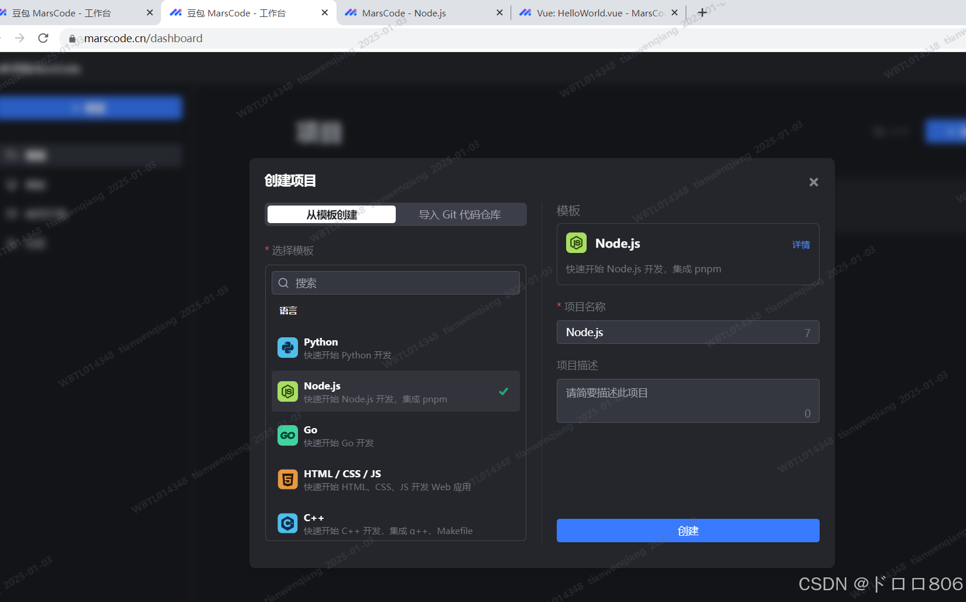966x602 pixels.
Task: Close the Vue: HelloWorld.vue tab
Action: [674, 12]
